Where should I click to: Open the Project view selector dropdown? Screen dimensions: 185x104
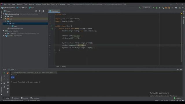point(8,11)
